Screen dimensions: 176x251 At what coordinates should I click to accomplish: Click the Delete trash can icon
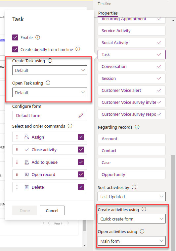27,187
